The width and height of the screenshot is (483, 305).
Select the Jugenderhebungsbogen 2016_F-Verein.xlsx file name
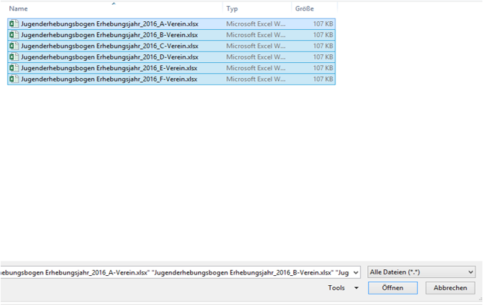point(109,79)
